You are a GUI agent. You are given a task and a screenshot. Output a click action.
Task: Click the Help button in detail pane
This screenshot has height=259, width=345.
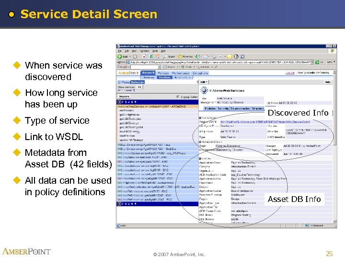(328, 82)
